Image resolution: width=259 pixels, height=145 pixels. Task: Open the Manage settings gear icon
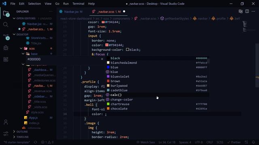point(6,133)
